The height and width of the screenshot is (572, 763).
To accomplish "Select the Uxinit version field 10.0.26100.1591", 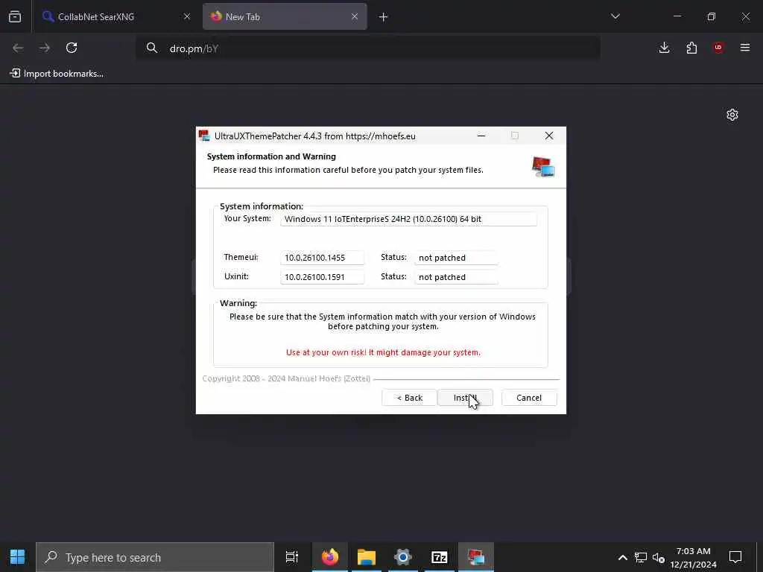I will [x=322, y=277].
